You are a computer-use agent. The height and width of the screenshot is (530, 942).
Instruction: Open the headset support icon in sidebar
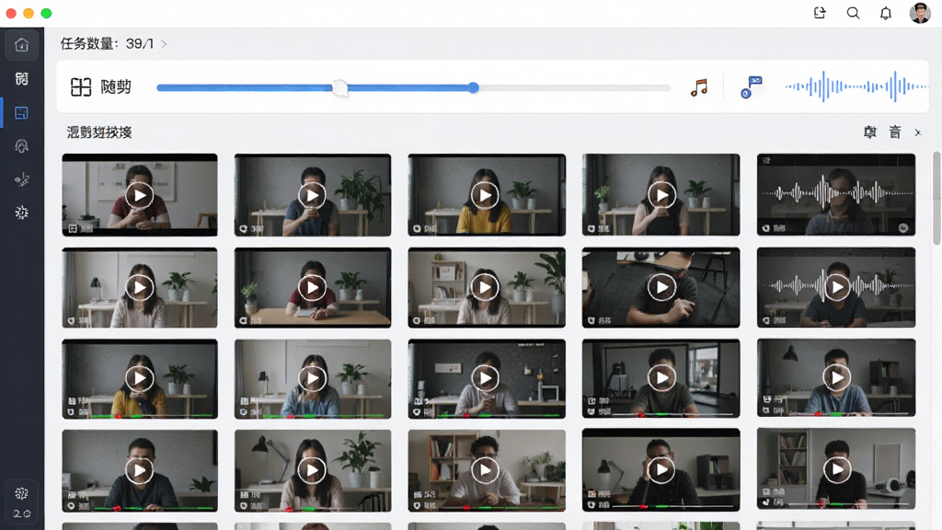(22, 146)
